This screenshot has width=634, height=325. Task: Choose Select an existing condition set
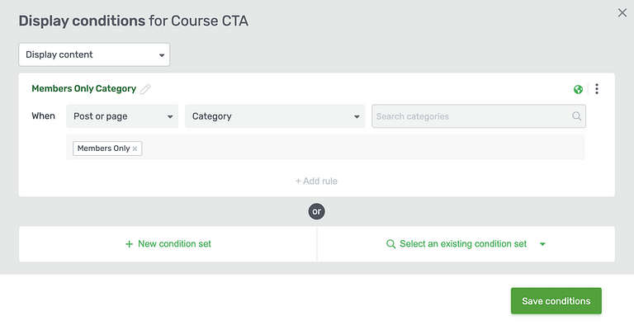click(466, 244)
